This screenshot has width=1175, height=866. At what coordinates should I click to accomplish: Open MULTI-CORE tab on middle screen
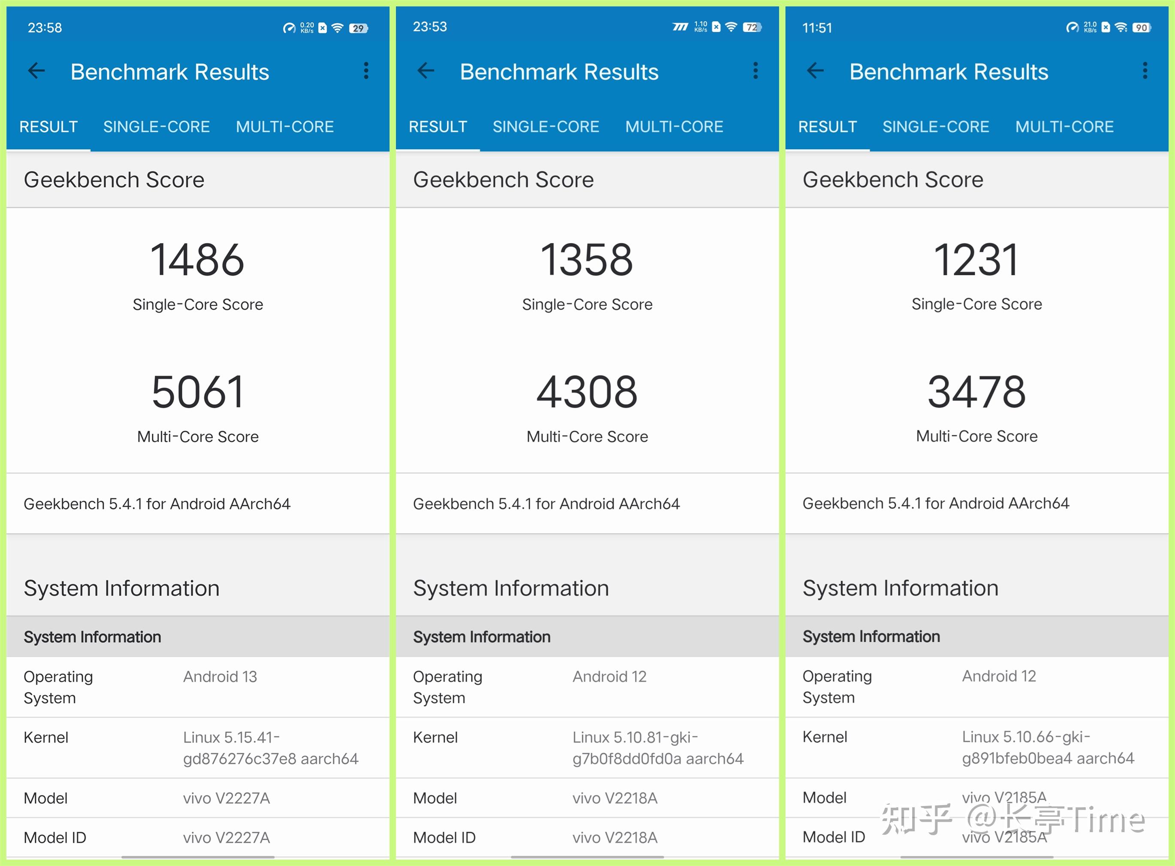pyautogui.click(x=674, y=126)
